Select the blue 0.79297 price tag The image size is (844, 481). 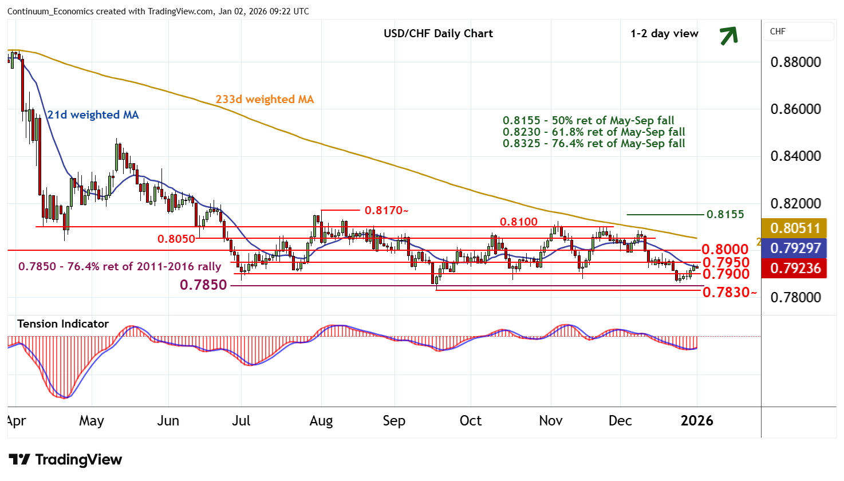tap(795, 248)
